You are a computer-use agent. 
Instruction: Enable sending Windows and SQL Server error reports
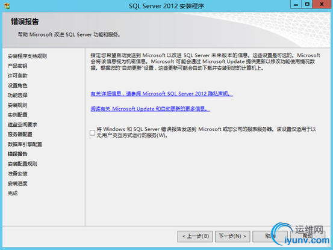point(92,133)
